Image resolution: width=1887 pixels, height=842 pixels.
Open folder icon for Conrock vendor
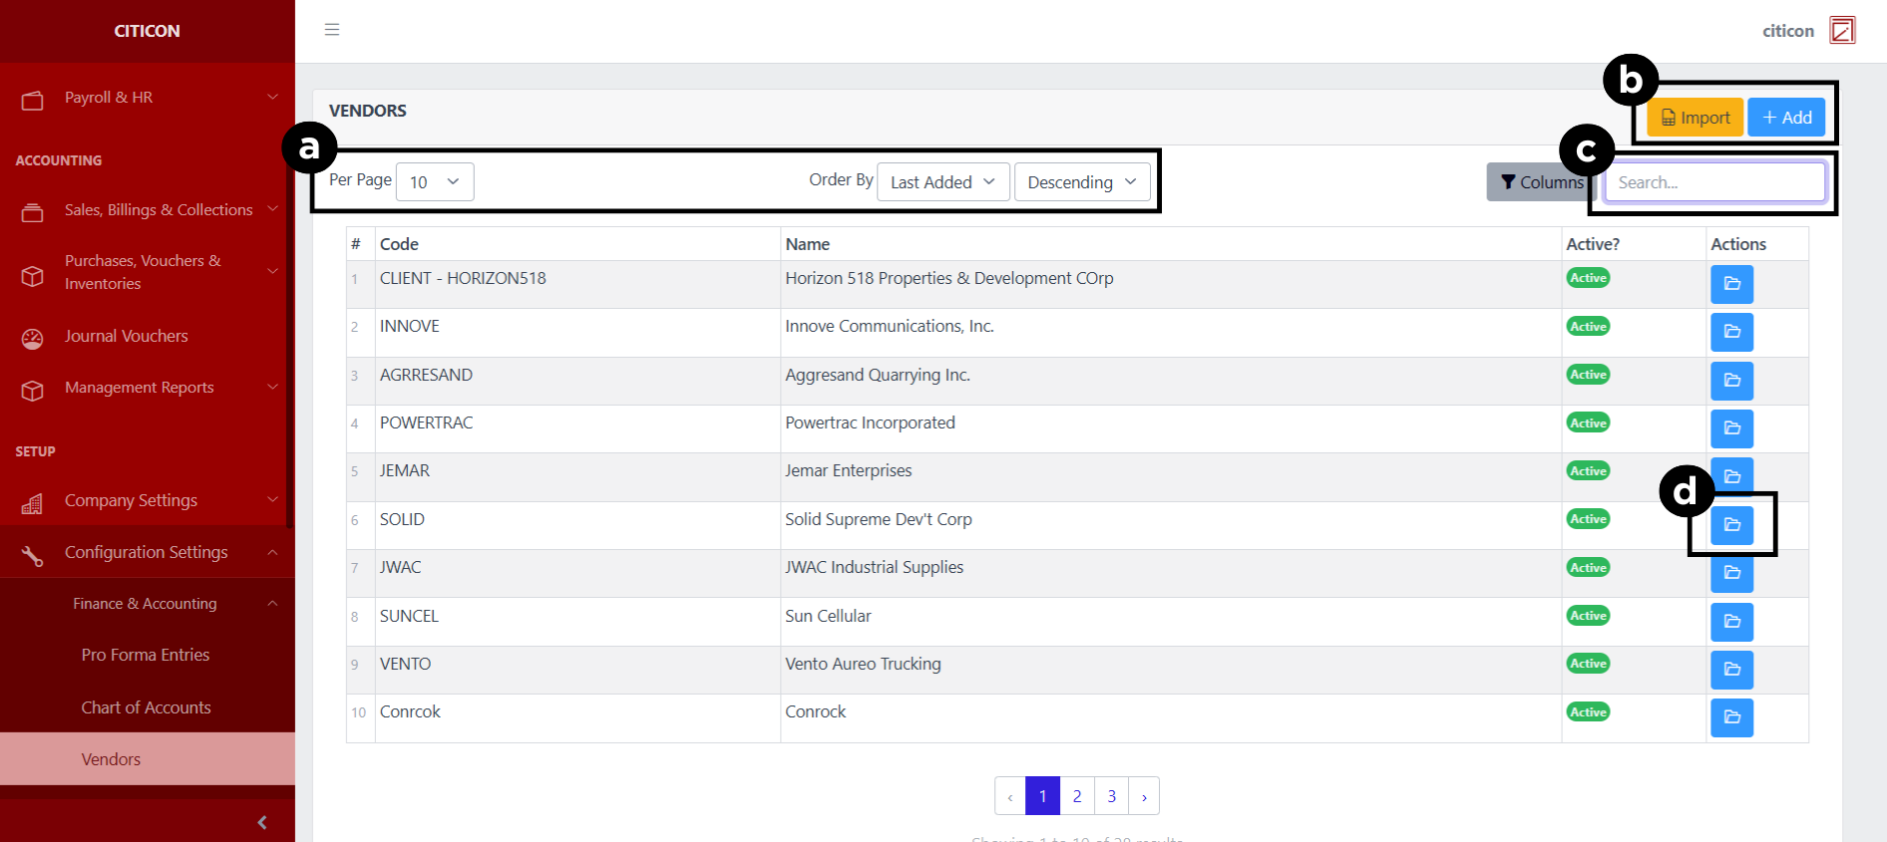click(1731, 717)
